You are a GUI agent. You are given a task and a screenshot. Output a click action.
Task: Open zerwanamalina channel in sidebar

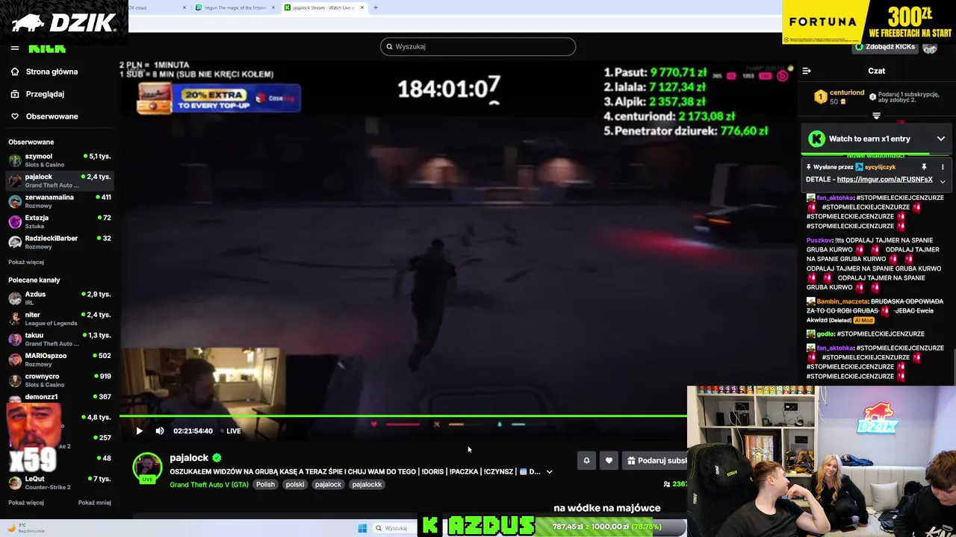60,201
